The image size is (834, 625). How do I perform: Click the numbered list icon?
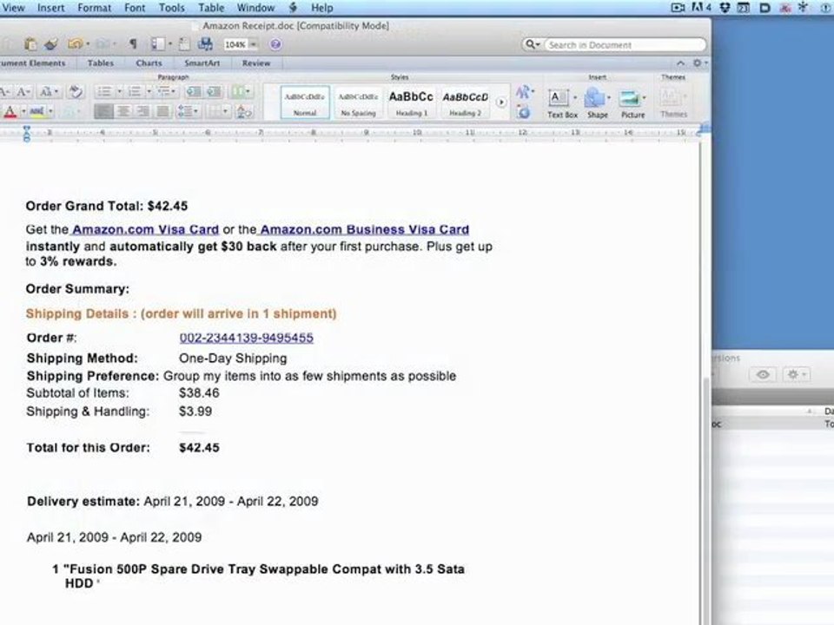pos(136,91)
